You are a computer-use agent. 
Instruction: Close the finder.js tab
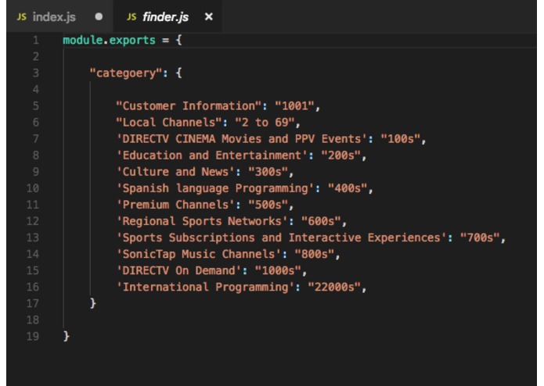click(208, 16)
